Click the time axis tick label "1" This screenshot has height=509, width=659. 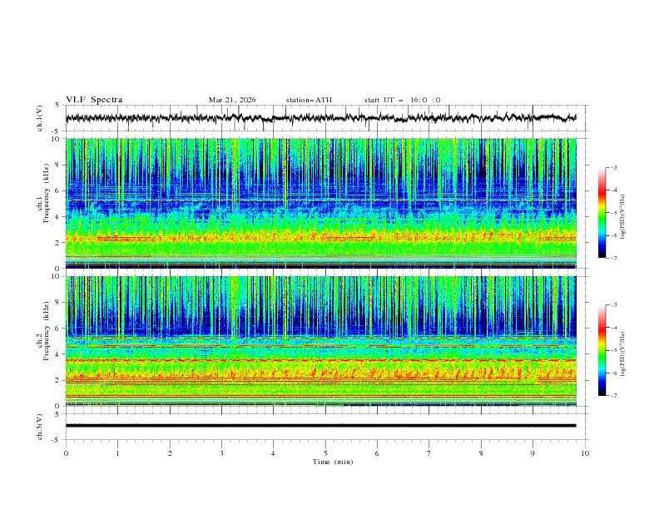[117, 453]
